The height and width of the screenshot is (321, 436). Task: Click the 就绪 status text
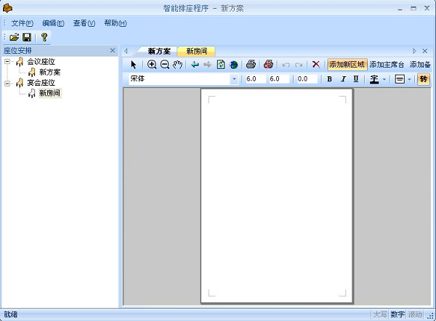[x=11, y=314]
